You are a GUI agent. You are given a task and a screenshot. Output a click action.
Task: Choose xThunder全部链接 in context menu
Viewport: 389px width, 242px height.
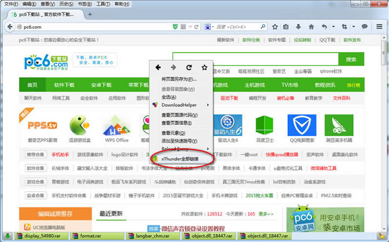181,159
